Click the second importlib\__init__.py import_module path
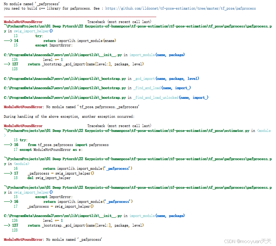Viewport: 276px width, 246px height. (x=94, y=216)
